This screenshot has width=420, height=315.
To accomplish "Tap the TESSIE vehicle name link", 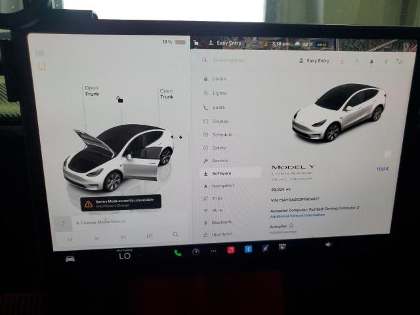I will pyautogui.click(x=383, y=169).
